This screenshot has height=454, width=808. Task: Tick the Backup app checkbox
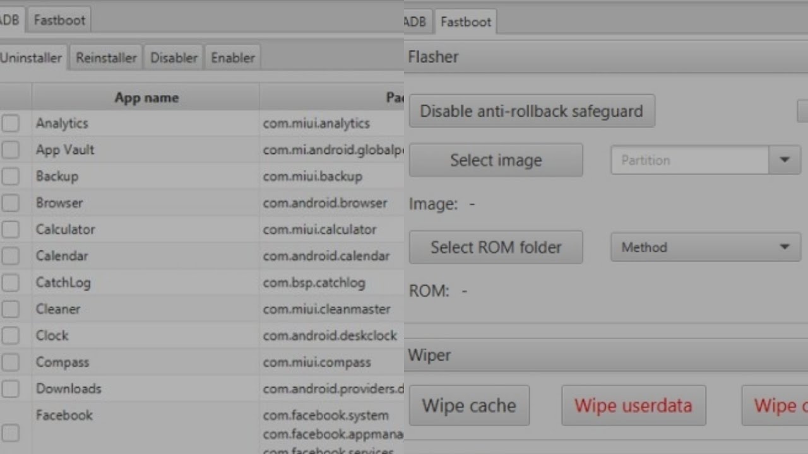[x=10, y=176]
